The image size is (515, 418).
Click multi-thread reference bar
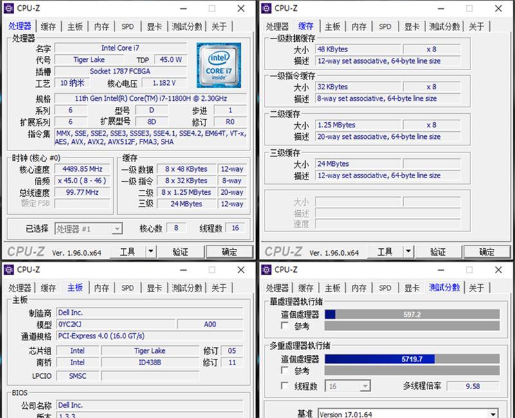pyautogui.click(x=412, y=371)
